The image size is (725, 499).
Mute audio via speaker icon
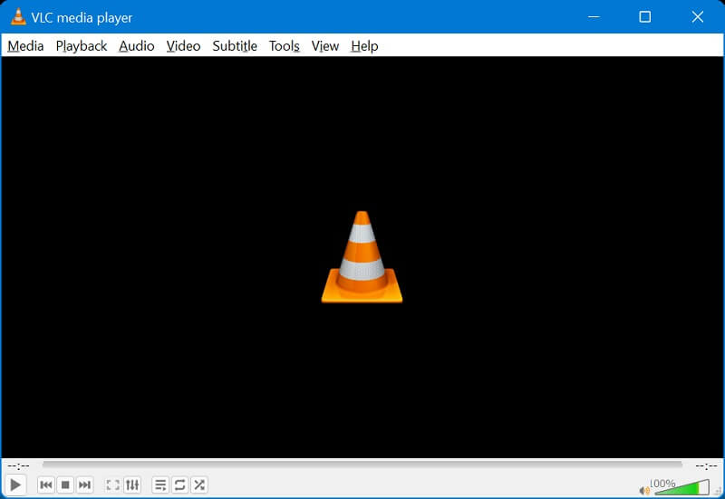coord(644,490)
